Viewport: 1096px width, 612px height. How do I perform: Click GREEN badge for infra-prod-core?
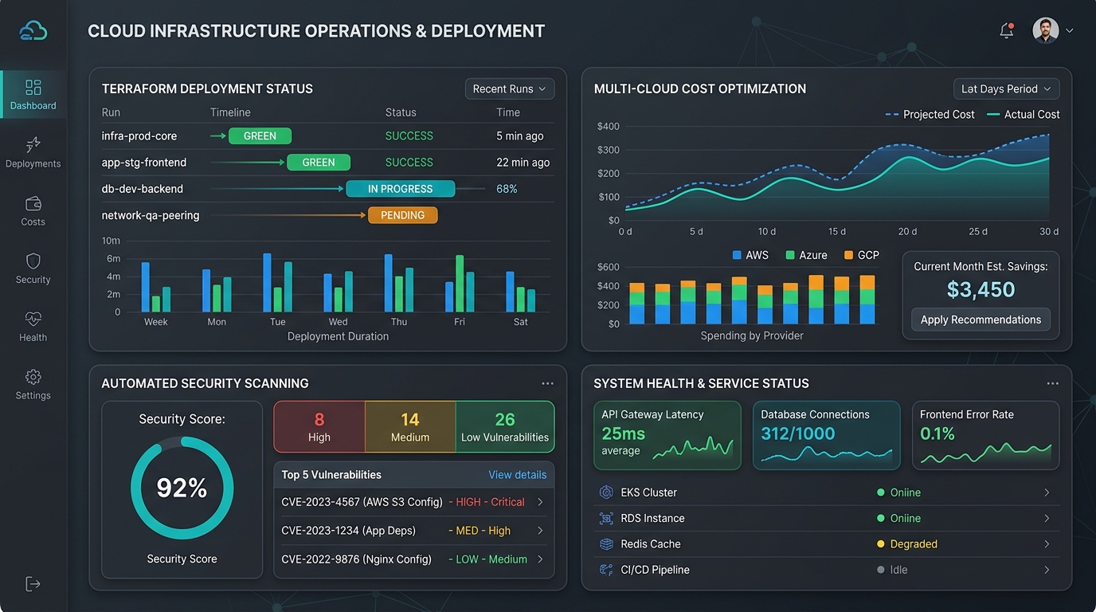pos(260,136)
